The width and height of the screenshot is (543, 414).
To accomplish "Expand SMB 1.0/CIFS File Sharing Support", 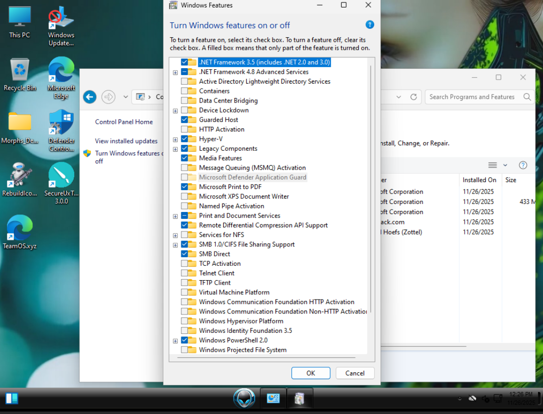I will [175, 245].
